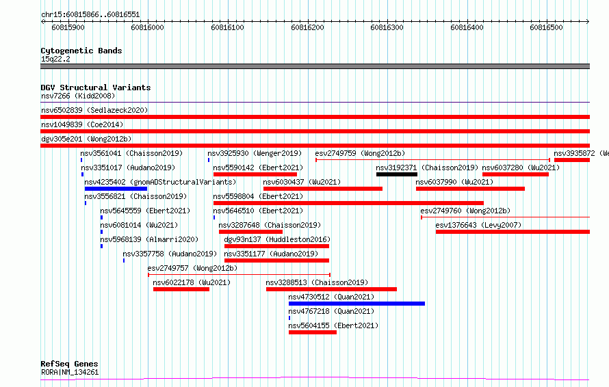Click the 15q22.2 band label
This screenshot has height=387, width=609.
55,59
